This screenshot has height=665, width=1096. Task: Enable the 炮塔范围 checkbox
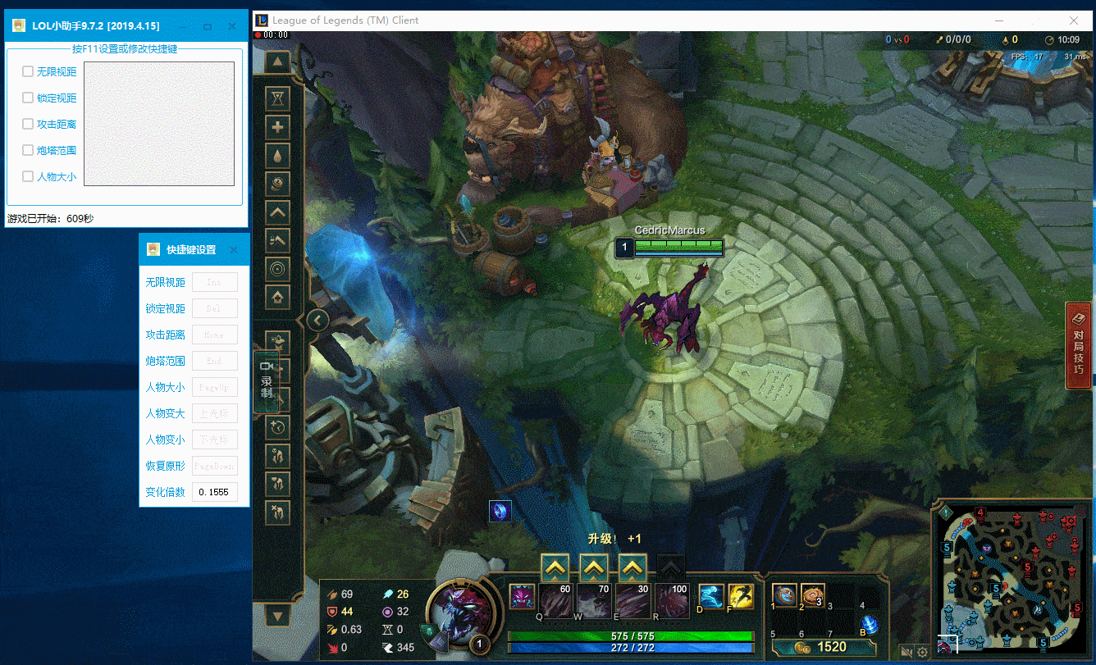tap(28, 151)
